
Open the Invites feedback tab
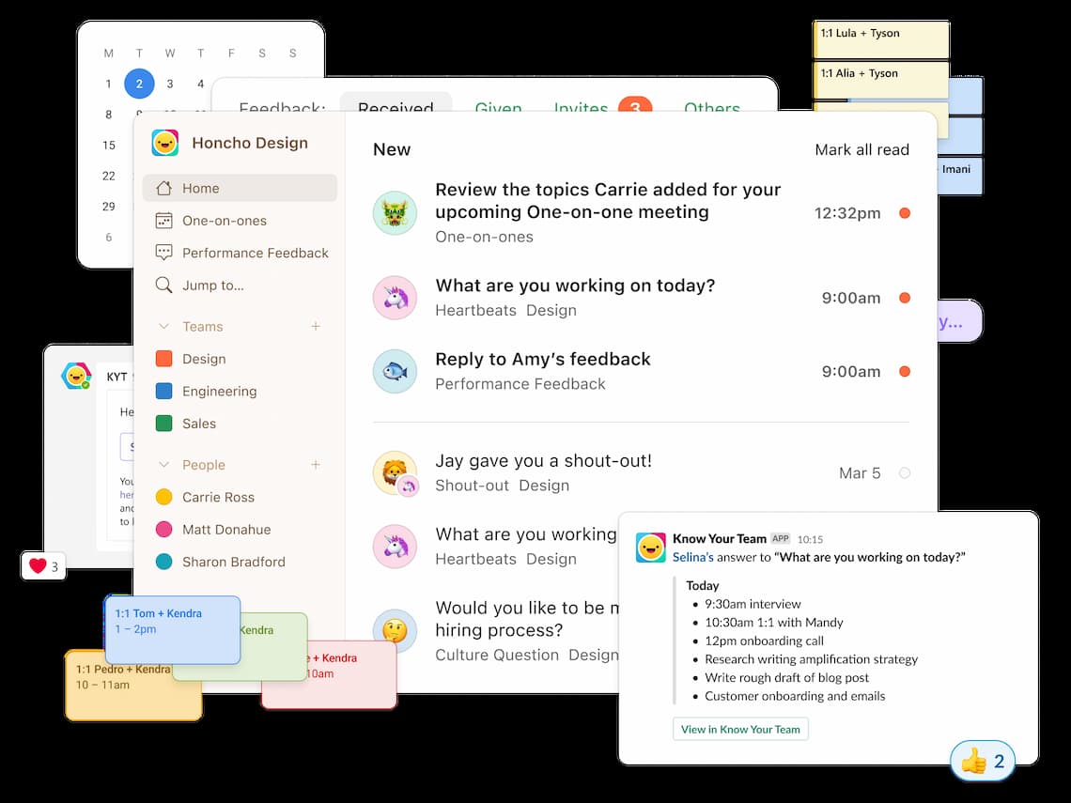click(x=581, y=108)
